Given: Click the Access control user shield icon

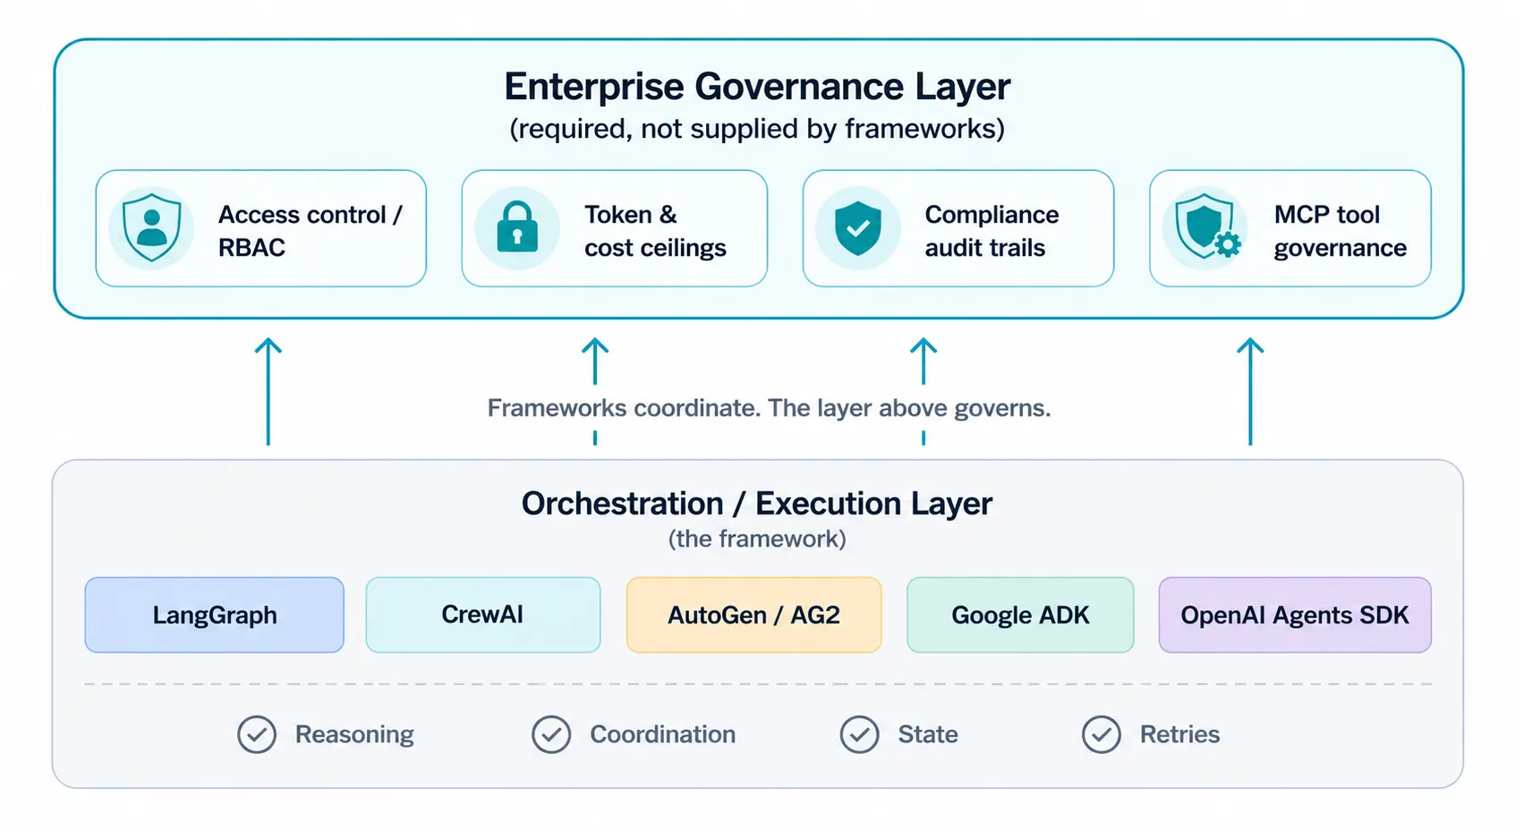Looking at the screenshot, I should point(151,228).
